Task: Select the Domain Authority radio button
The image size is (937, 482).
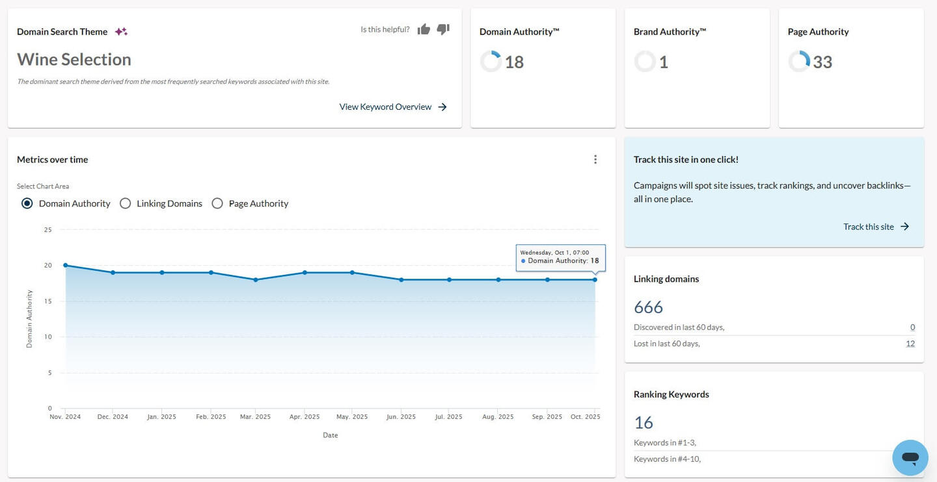Action: 27,203
